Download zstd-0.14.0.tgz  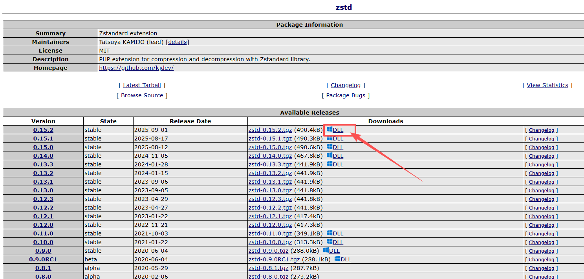coord(270,156)
